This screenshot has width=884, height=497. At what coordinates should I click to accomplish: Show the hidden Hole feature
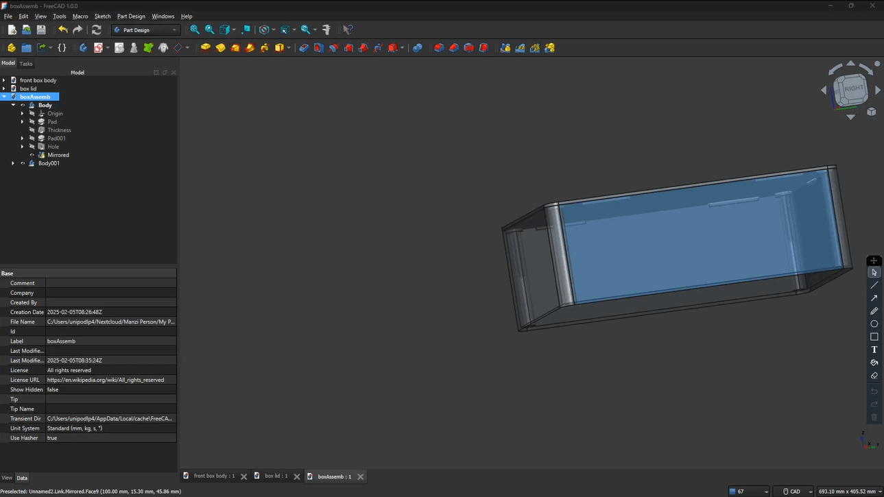coord(32,147)
